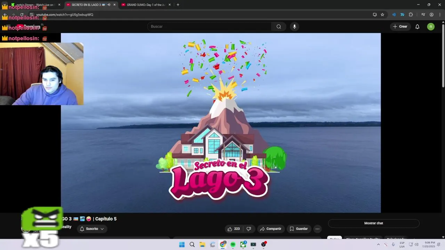Mute the audio-playing SECRETO tab speaker icon
This screenshot has height=250, width=445.
pos(109,5)
